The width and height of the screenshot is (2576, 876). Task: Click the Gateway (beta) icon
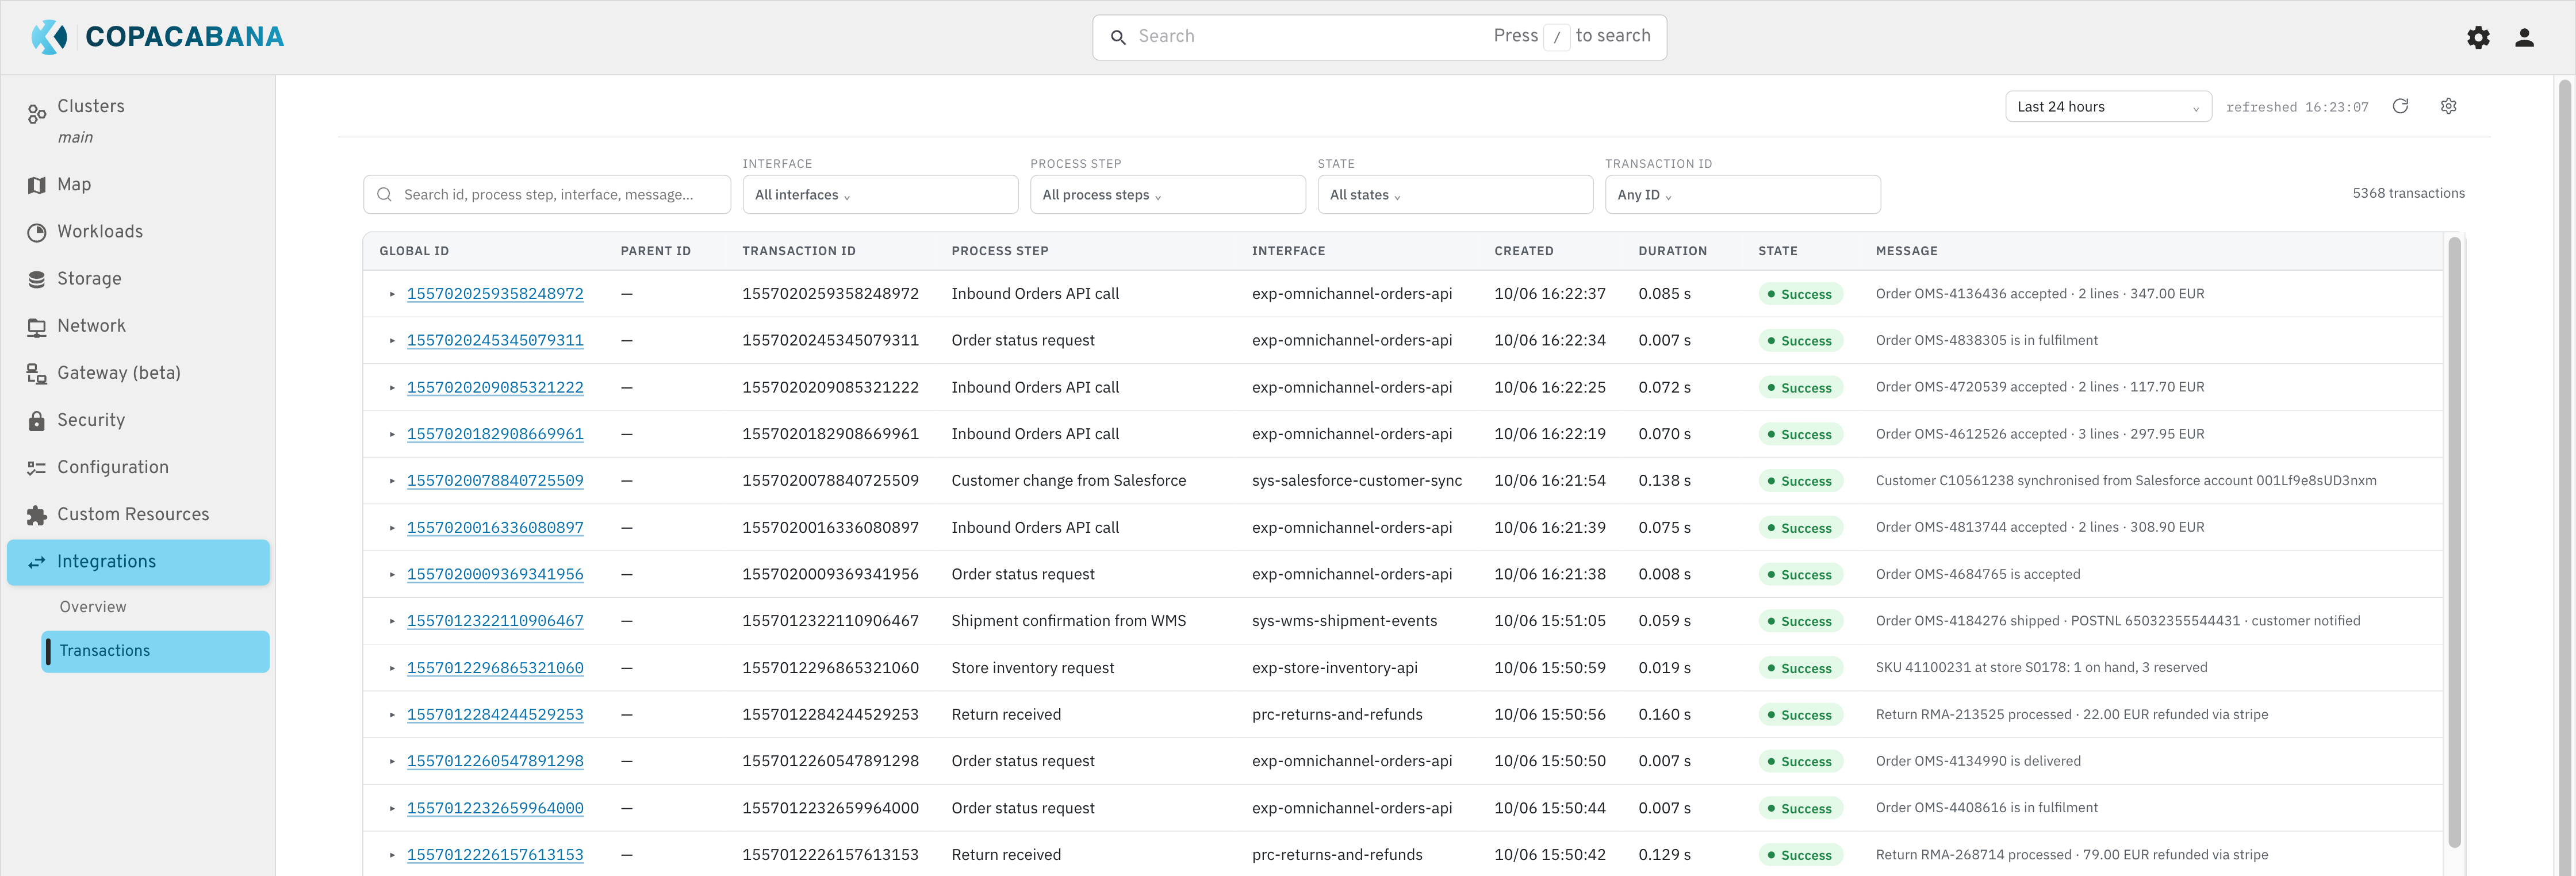click(37, 374)
